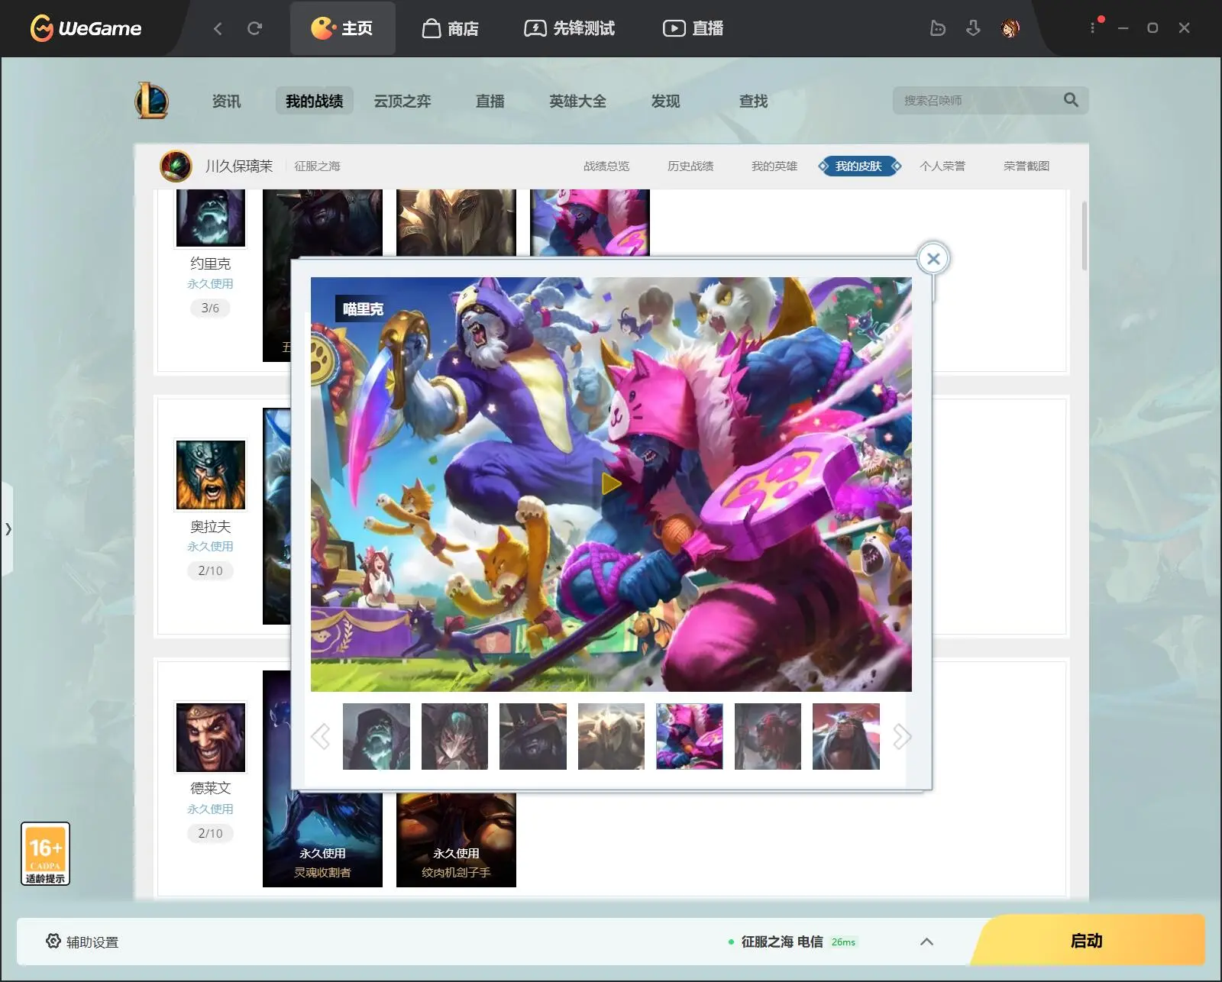Switch to the 历史战绩 tab

coord(690,166)
